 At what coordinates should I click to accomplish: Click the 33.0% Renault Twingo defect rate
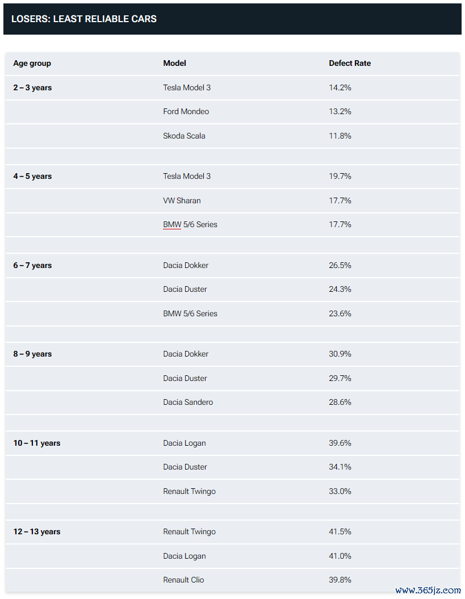pyautogui.click(x=340, y=491)
